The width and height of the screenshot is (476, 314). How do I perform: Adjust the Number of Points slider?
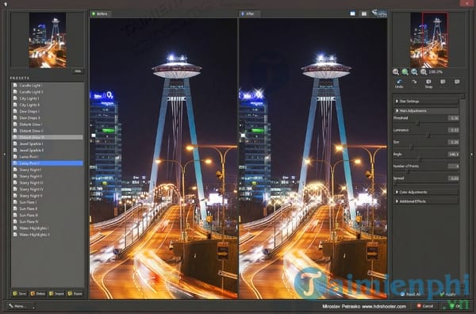point(408,172)
